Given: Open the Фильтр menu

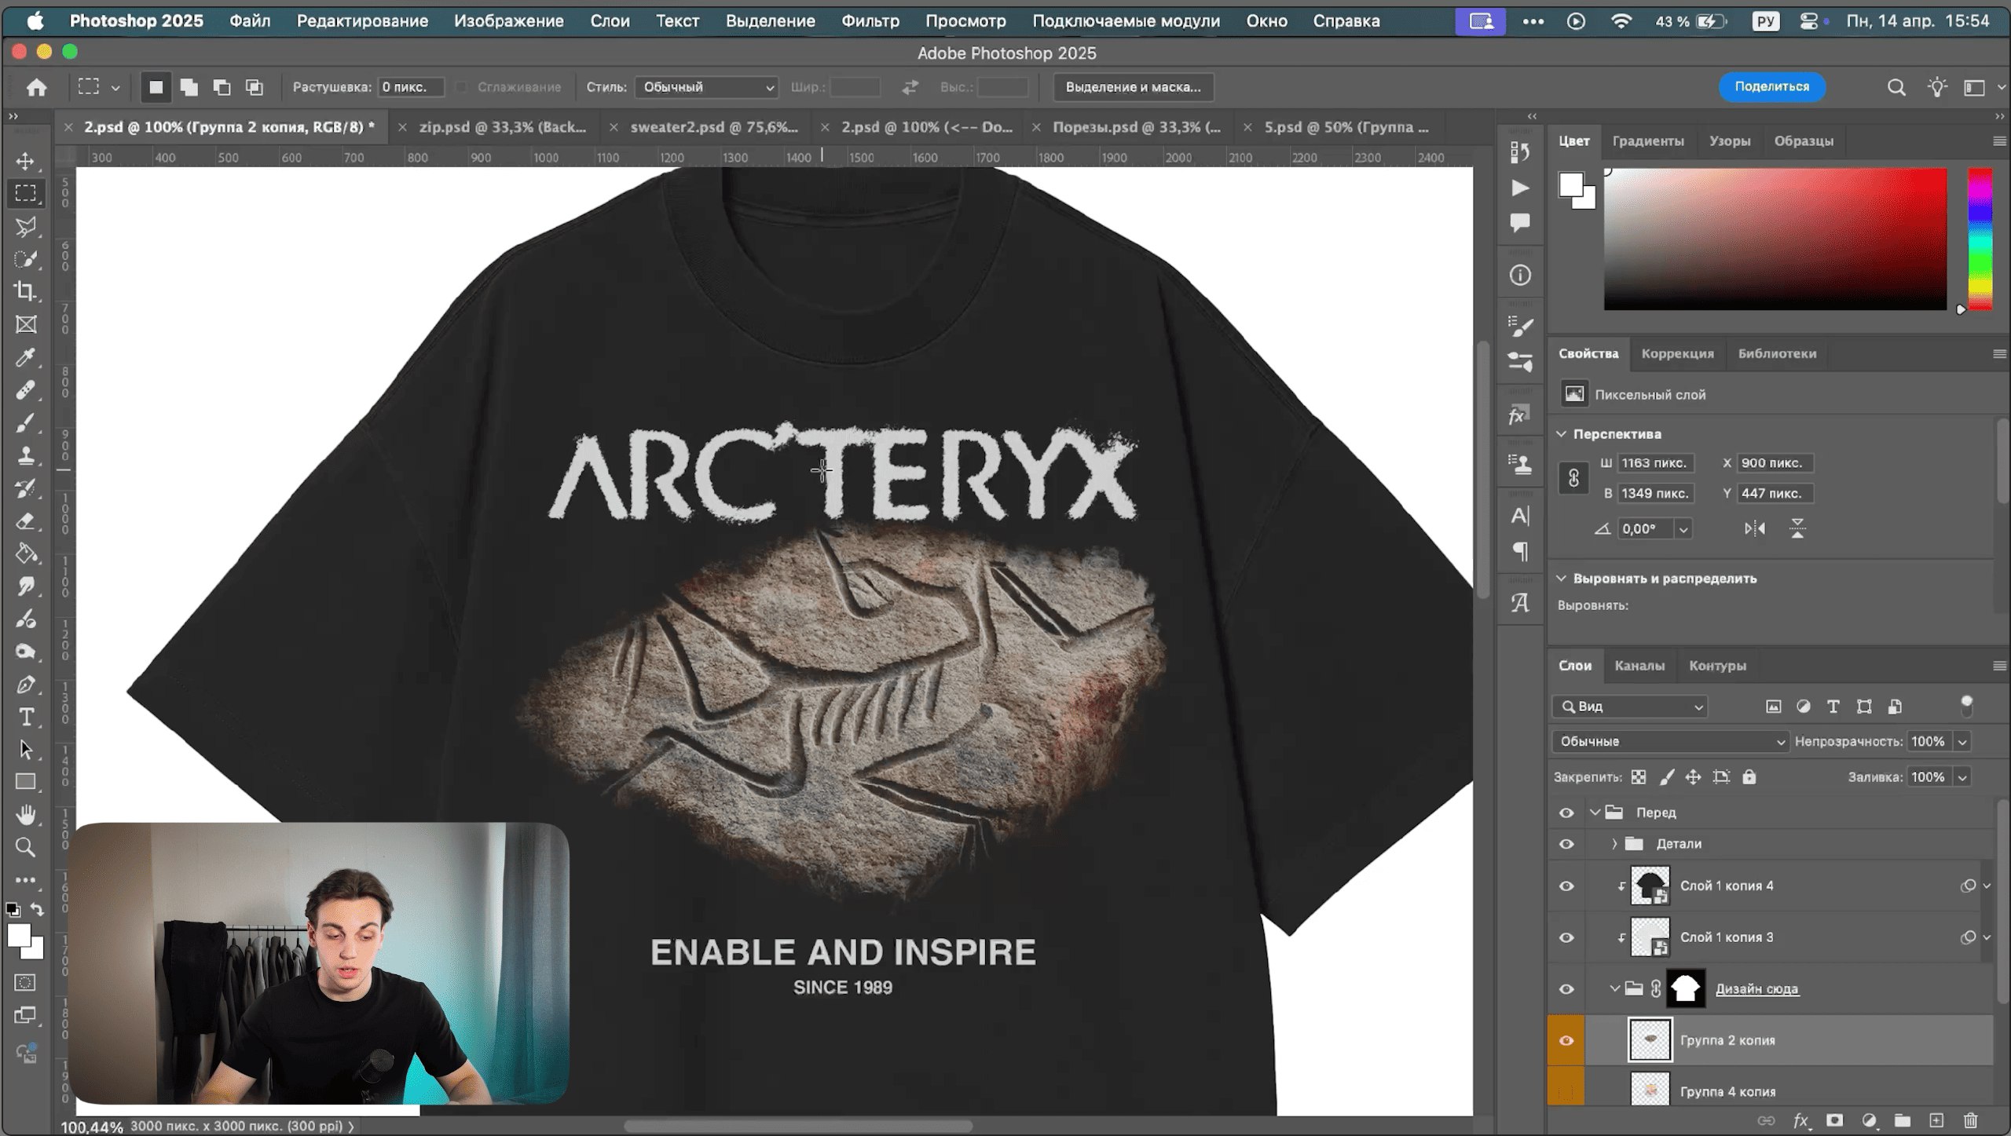Looking at the screenshot, I should click(870, 21).
